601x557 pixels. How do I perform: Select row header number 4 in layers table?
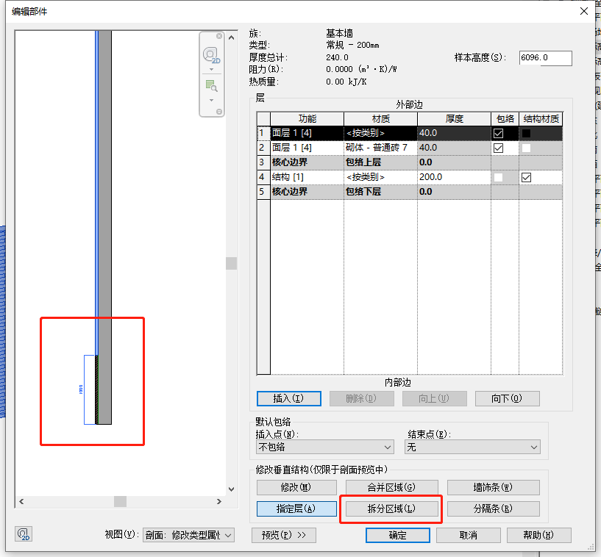(x=263, y=177)
